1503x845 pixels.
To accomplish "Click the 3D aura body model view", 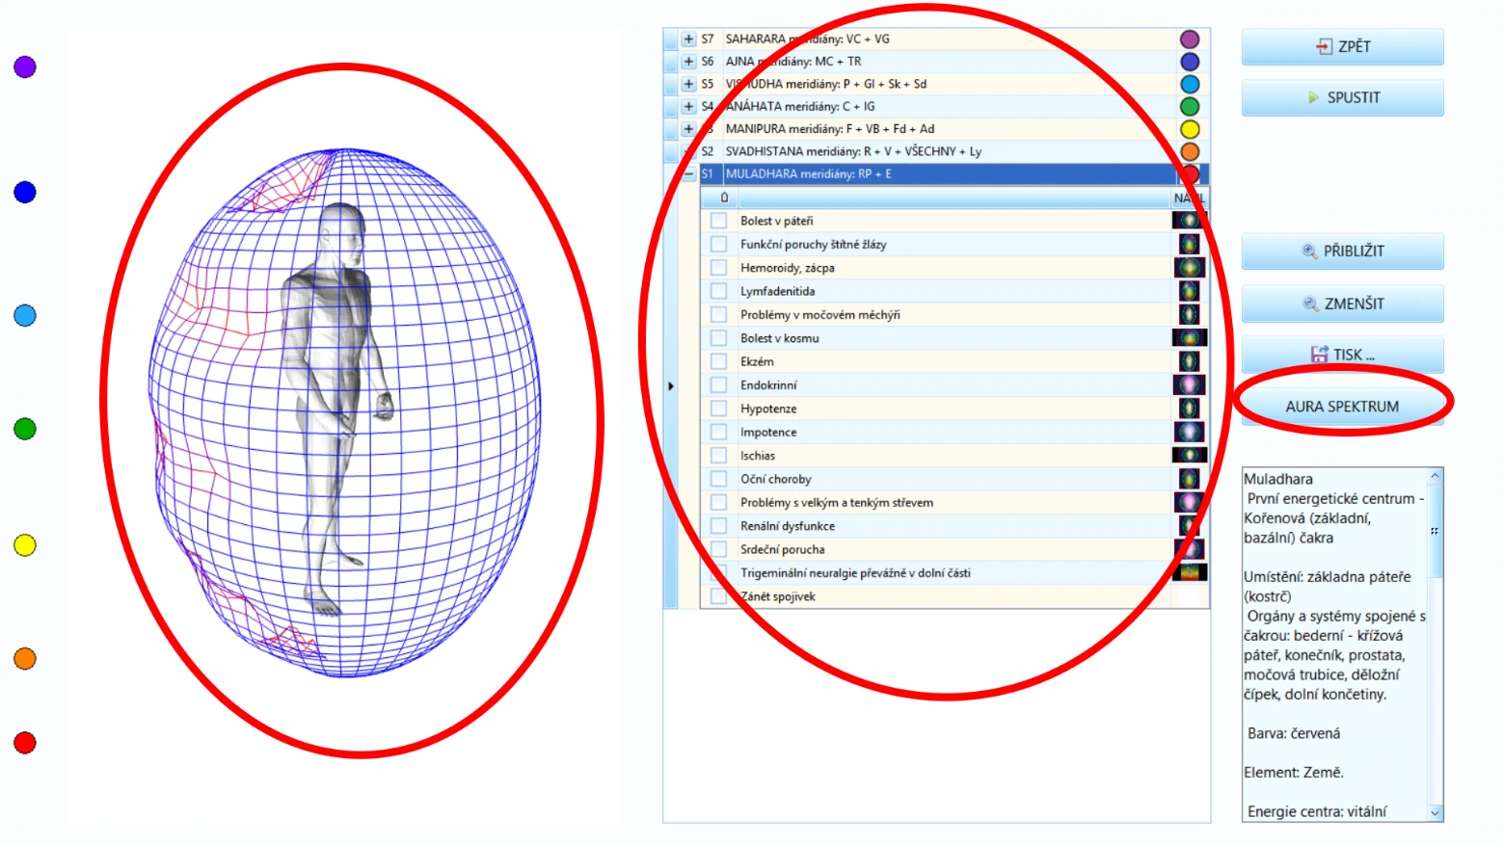I will point(345,412).
